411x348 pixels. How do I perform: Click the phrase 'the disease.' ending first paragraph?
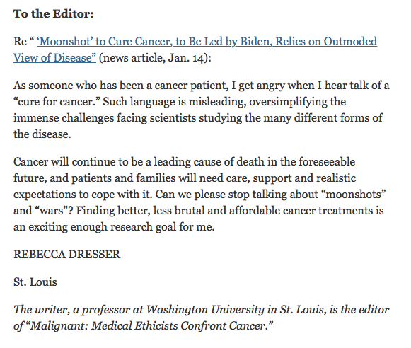[42, 134]
